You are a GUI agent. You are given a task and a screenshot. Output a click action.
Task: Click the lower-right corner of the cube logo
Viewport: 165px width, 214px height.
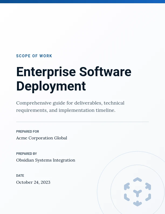pyautogui.click(x=148, y=198)
